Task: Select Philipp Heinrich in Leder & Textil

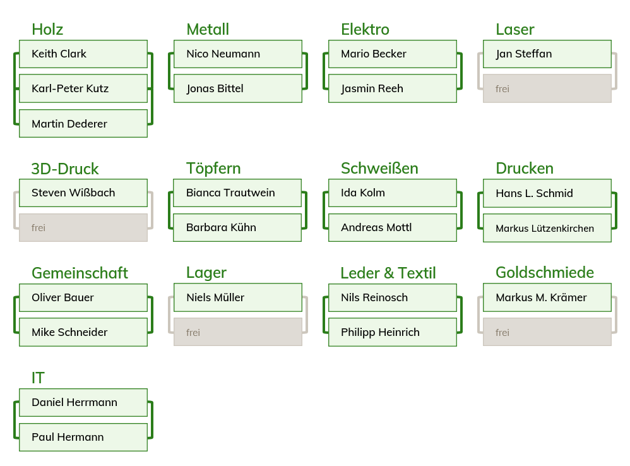Action: tap(393, 332)
